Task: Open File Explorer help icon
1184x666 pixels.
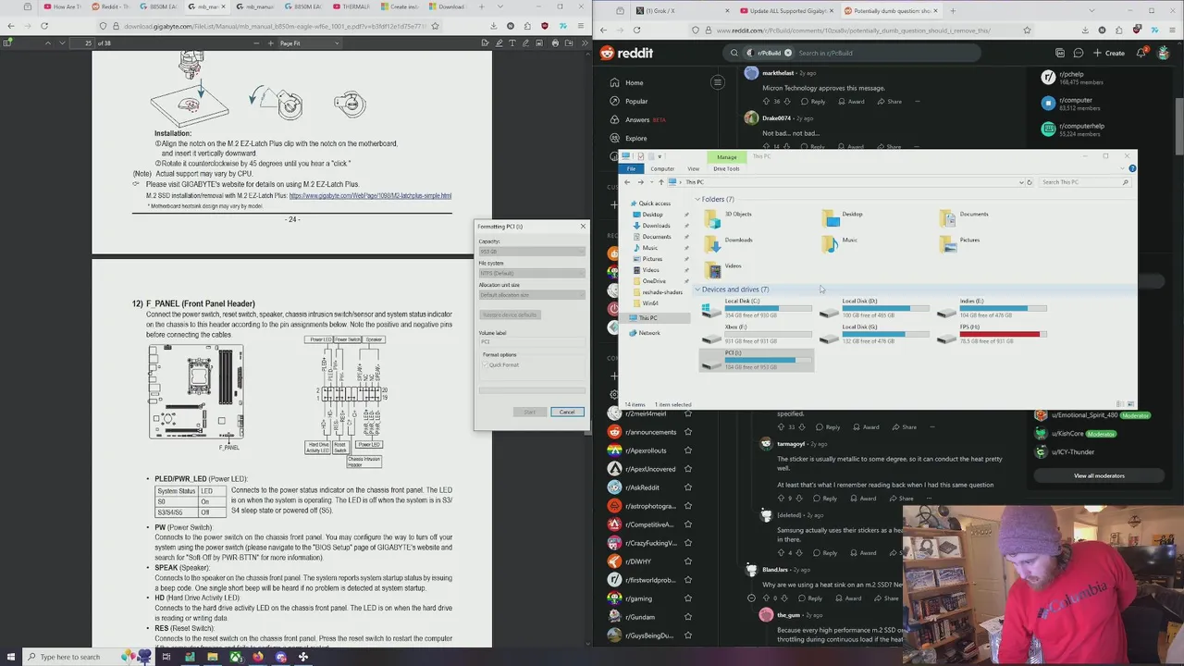Action: click(x=1132, y=168)
